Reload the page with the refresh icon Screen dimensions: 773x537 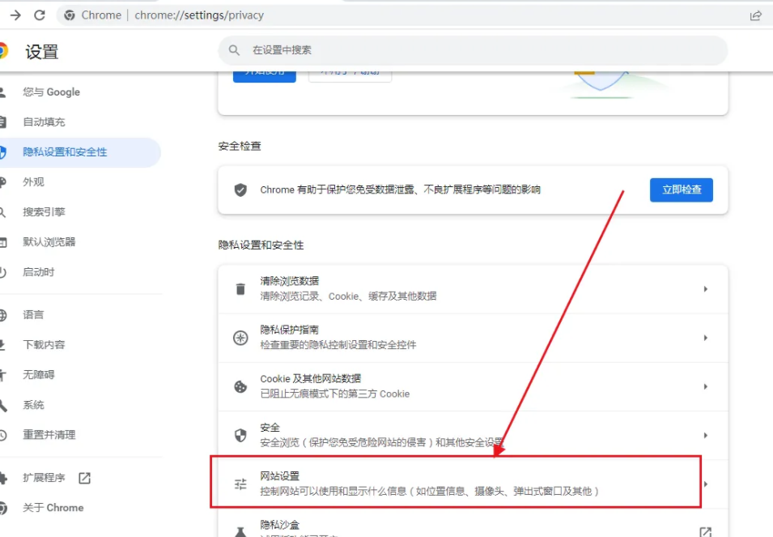click(x=40, y=15)
